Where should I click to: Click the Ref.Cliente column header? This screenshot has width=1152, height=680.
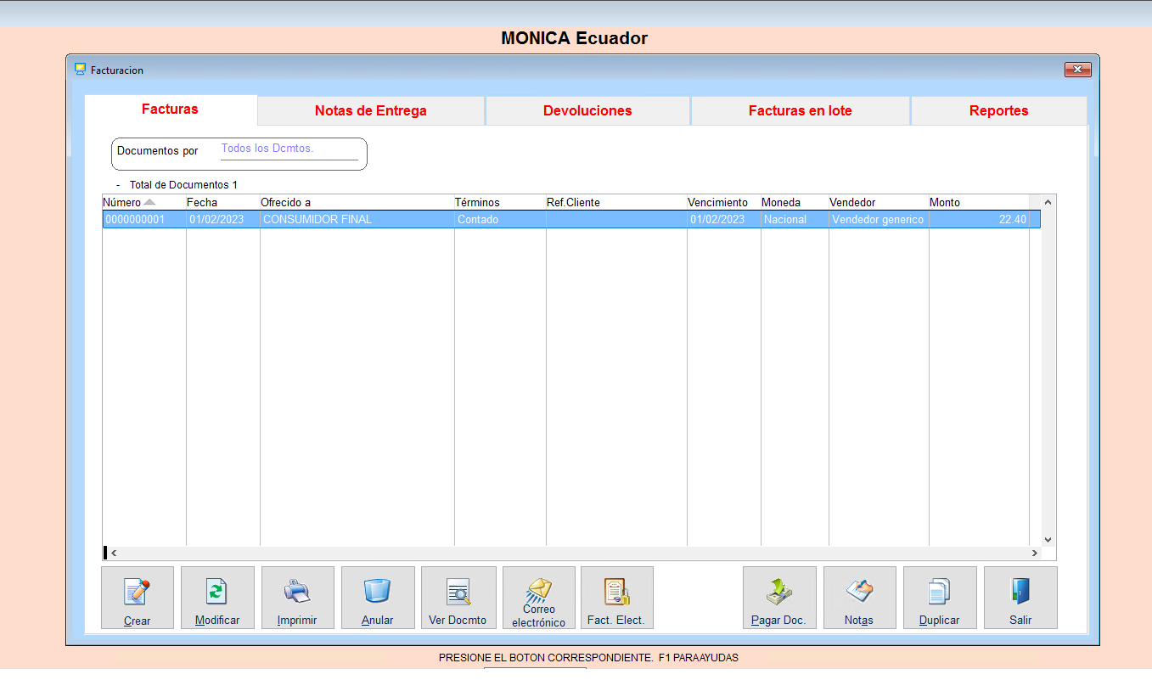point(615,202)
